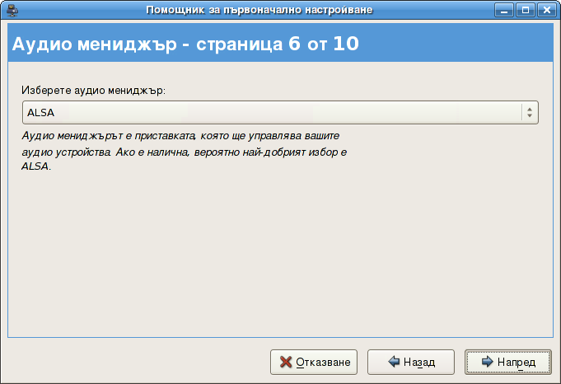Open the ALSA audio manager dropdown
Image resolution: width=561 pixels, height=384 pixels.
[279, 112]
